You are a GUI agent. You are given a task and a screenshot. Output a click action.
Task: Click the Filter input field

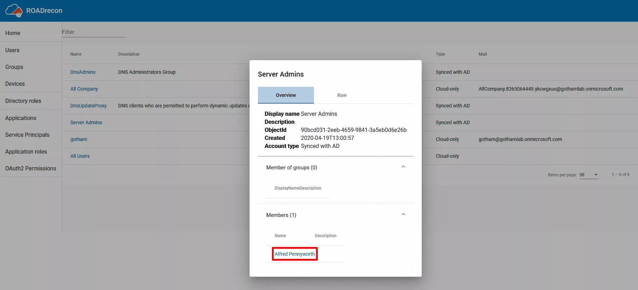click(93, 32)
